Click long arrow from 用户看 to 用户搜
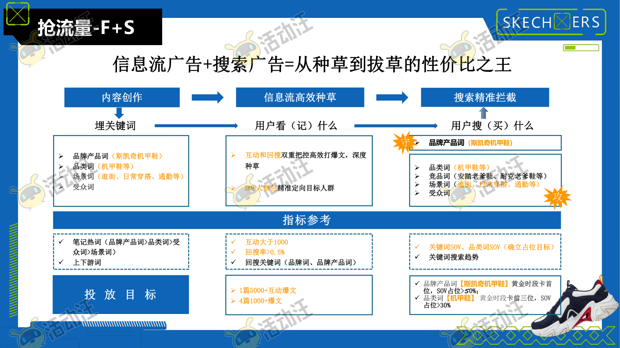620x348 pixels. point(396,126)
